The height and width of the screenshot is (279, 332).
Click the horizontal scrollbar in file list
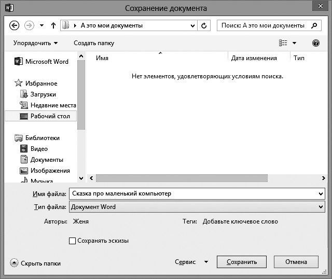pyautogui.click(x=182, y=178)
